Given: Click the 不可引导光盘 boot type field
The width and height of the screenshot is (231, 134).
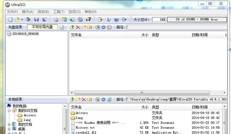Looking at the screenshot, I should pyautogui.click(x=42, y=27).
